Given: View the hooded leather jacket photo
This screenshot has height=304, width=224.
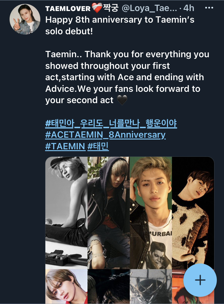Looking at the screenshot, I should [108, 213].
